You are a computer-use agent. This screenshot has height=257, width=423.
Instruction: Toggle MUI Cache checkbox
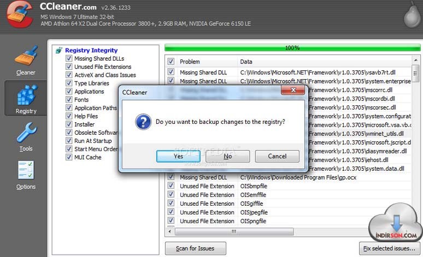pos(69,157)
